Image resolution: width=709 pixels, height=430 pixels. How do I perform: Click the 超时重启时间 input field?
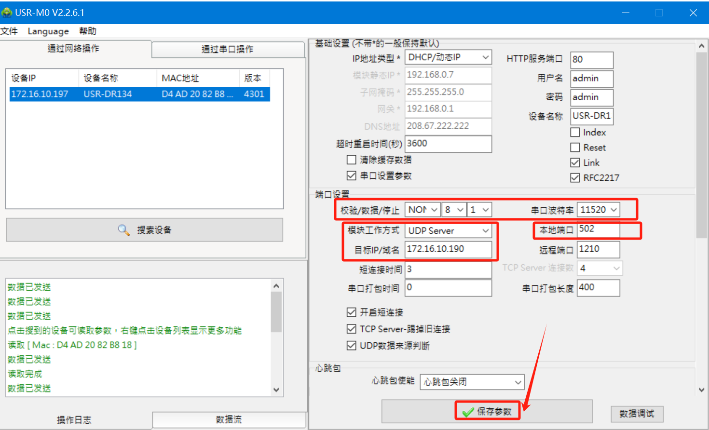click(x=448, y=144)
